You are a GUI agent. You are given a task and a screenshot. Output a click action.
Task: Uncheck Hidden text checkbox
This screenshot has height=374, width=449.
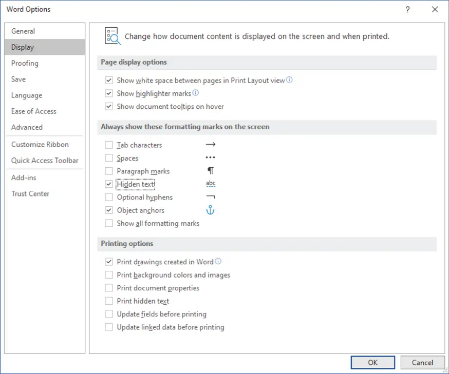click(109, 184)
